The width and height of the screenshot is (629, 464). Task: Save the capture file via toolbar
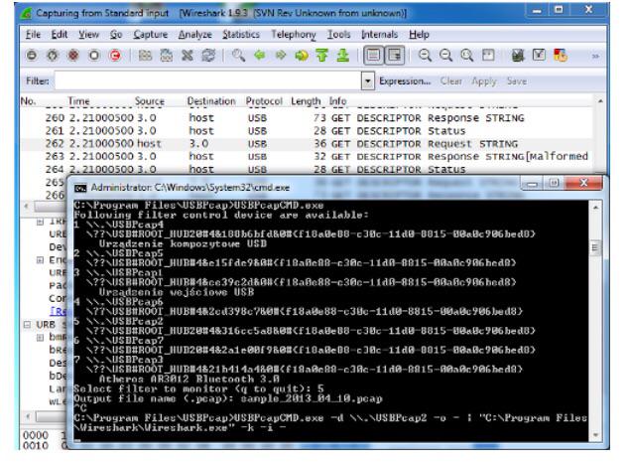pos(166,55)
